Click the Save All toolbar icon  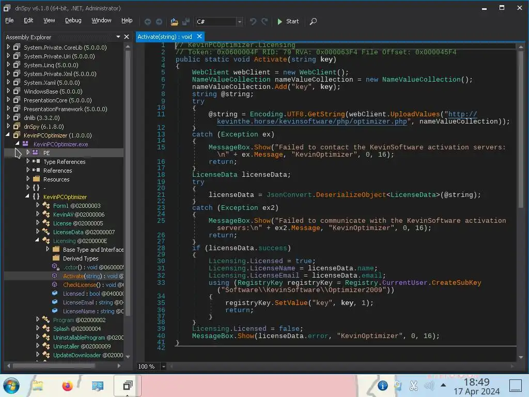(185, 22)
